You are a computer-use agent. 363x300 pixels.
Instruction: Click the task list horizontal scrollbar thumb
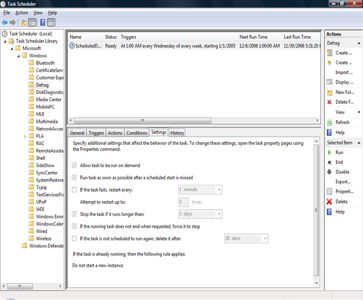(x=143, y=121)
